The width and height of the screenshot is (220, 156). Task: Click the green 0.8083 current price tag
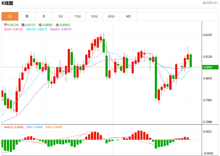pyautogui.click(x=210, y=67)
